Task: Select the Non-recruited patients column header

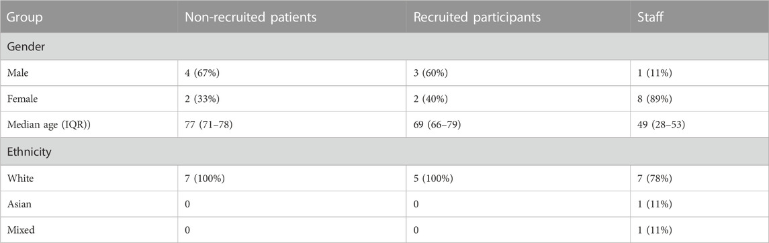Action: pyautogui.click(x=251, y=17)
